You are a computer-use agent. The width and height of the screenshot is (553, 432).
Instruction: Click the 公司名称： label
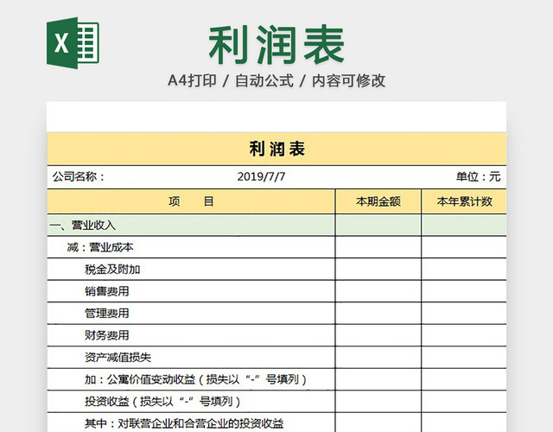click(x=79, y=176)
